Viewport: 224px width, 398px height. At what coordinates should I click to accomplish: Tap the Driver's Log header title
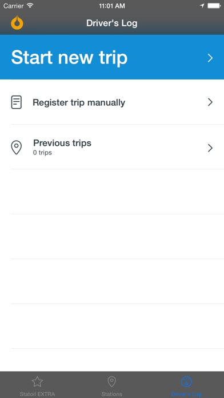[112, 23]
